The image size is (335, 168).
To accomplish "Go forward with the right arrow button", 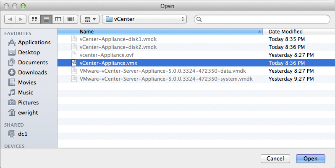I will pos(21,19).
